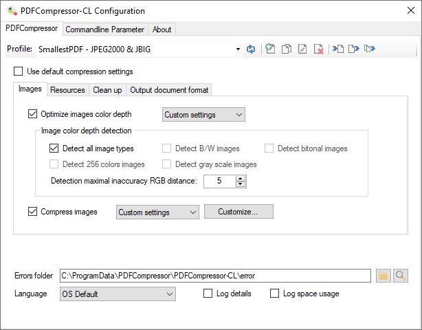Open the Profile dropdown list
The image size is (422, 330).
[x=238, y=49]
